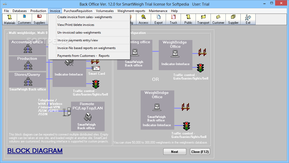Choose Un-invoiced sales-weighments
The image size is (289, 163).
(x=89, y=33)
